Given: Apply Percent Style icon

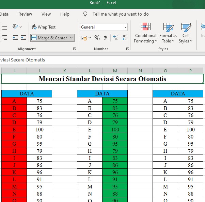Looking at the screenshot, I should click(97, 38).
